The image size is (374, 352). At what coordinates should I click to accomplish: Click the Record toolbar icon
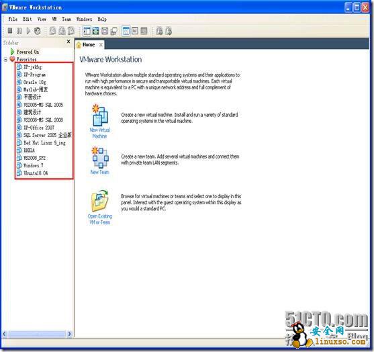click(159, 31)
